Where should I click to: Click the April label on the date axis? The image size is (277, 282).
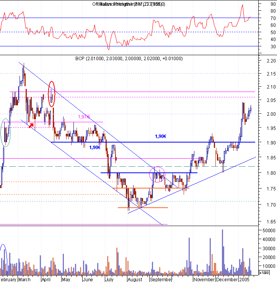tap(46, 279)
